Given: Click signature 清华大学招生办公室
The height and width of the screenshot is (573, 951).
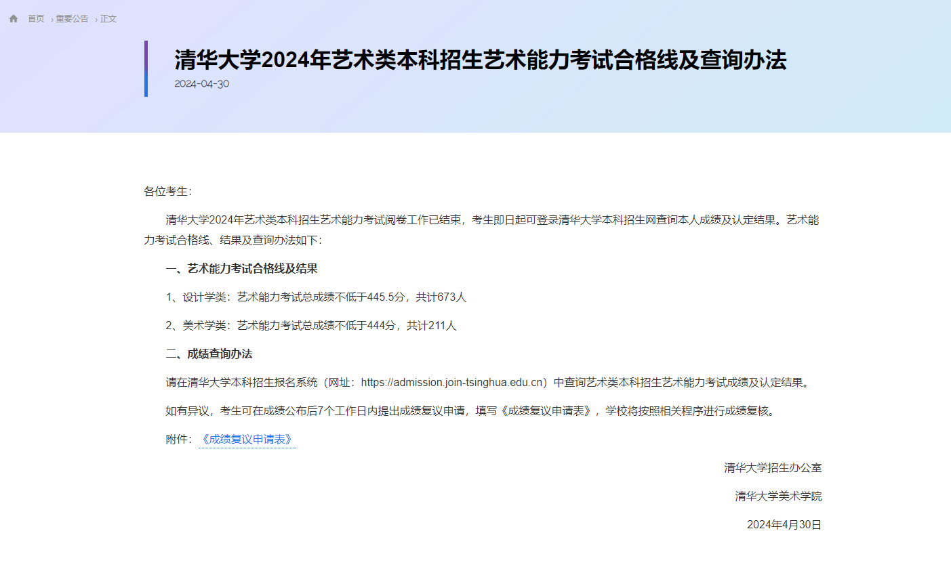Looking at the screenshot, I should coord(773,468).
